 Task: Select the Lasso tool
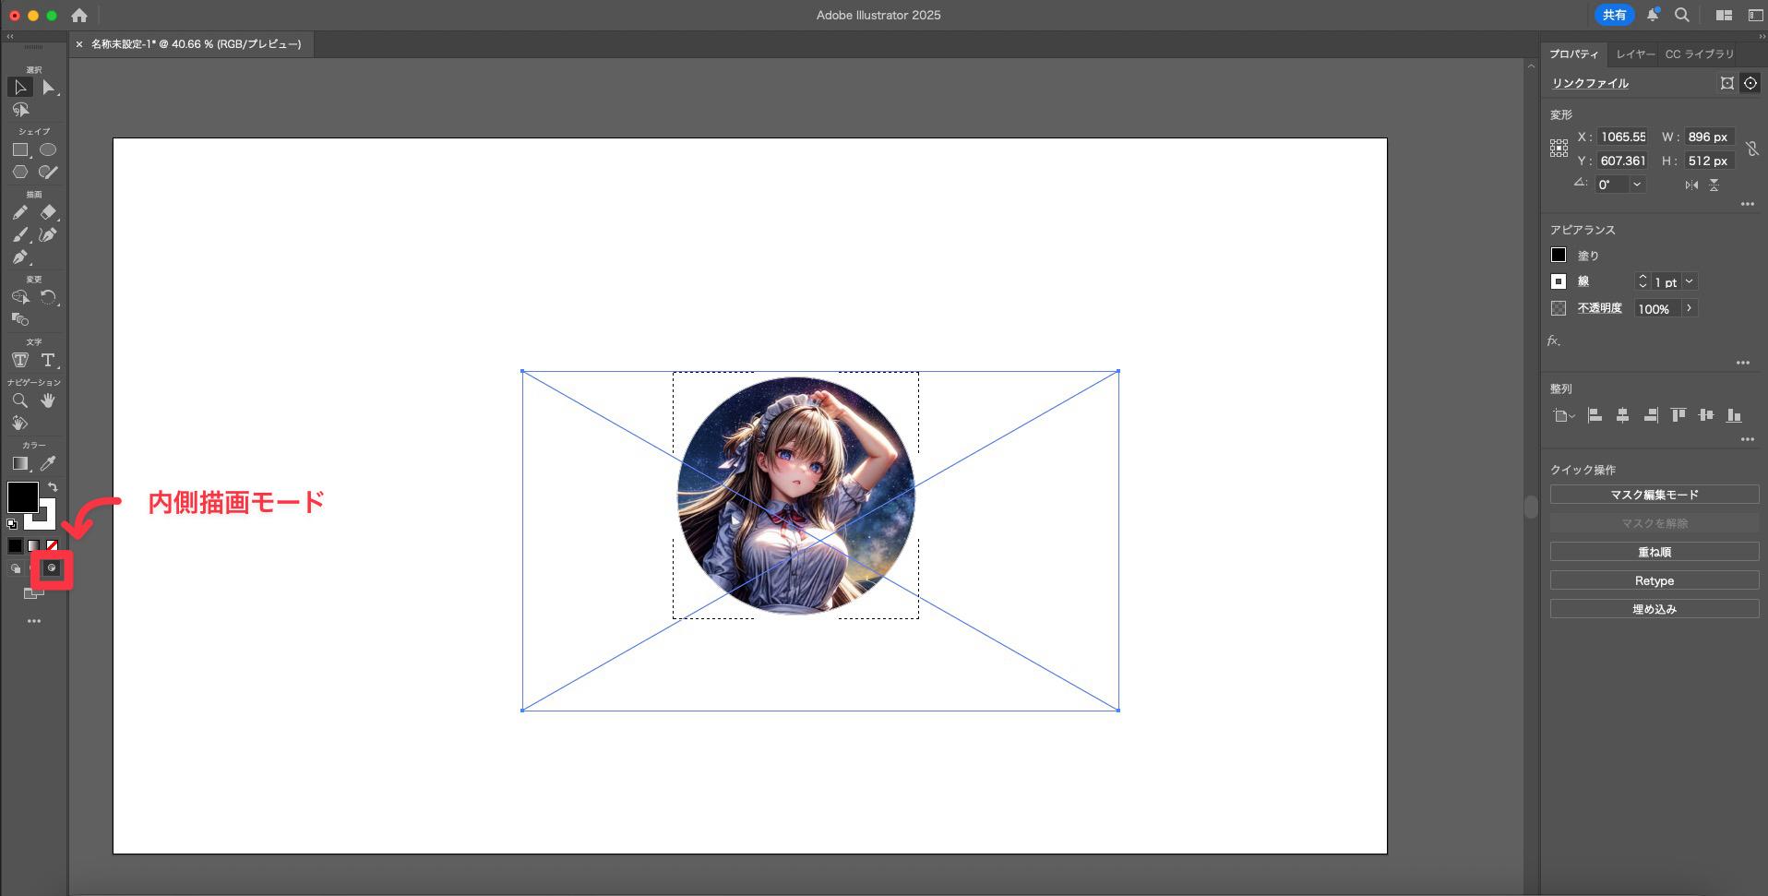coord(20,110)
